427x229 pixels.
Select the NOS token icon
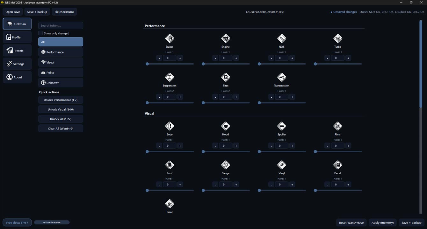coord(282,38)
